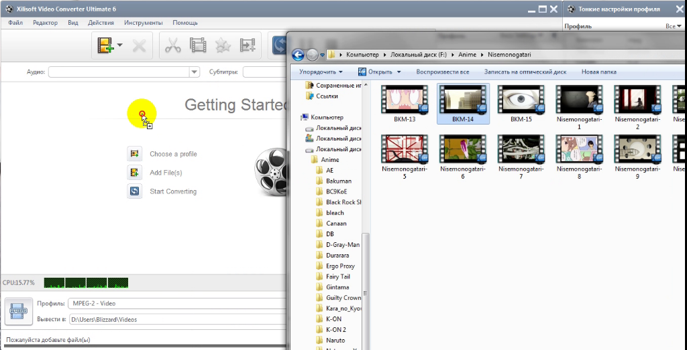Image resolution: width=687 pixels, height=350 pixels.
Task: Click the Explorer Back arrow button
Action: coord(298,55)
